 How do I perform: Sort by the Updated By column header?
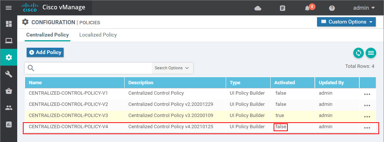337,83
